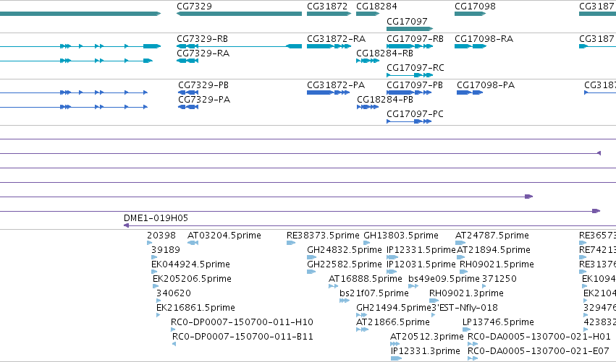Open EST AT21866.5prime

pos(393,322)
